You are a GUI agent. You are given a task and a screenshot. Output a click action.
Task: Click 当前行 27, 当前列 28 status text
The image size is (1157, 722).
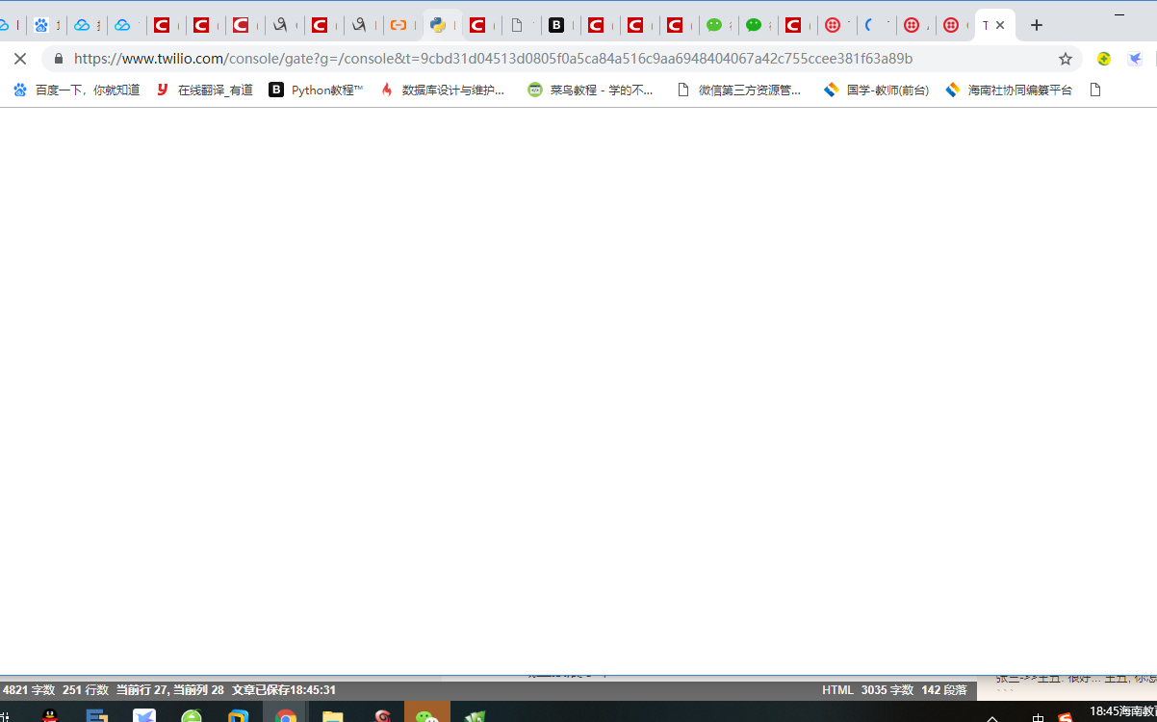(170, 690)
